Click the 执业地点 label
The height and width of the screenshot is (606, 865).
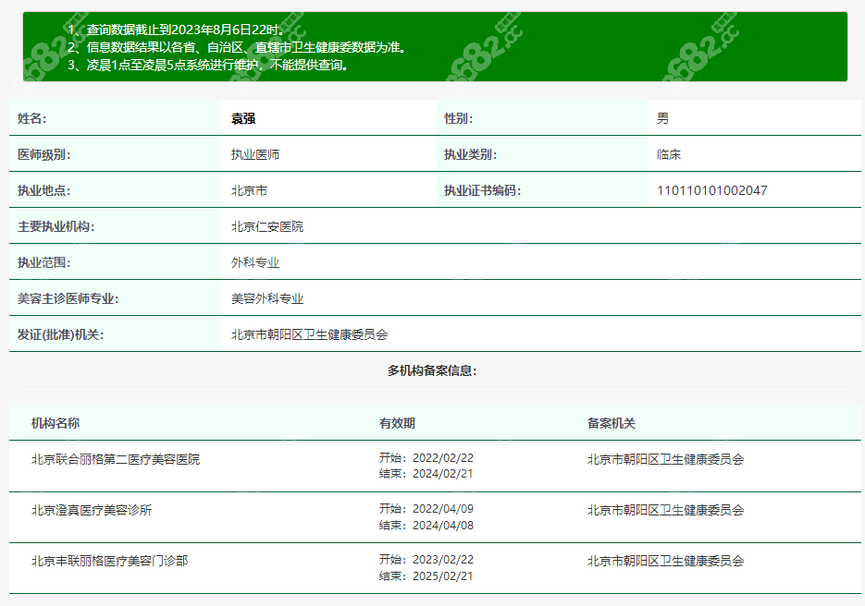coord(44,190)
